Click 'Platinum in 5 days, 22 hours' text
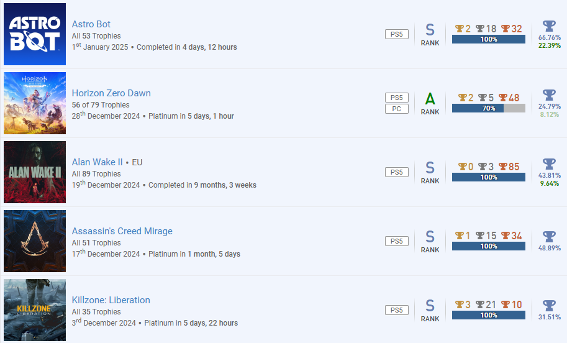This screenshot has width=567, height=343. [191, 323]
